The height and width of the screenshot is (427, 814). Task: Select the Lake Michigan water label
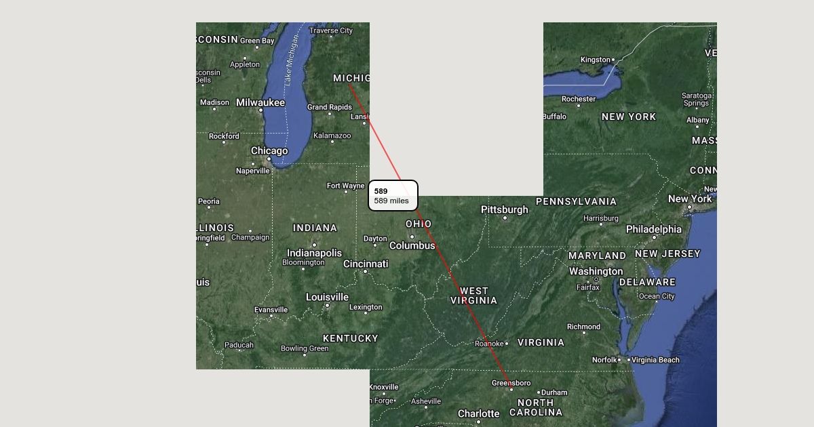(292, 61)
